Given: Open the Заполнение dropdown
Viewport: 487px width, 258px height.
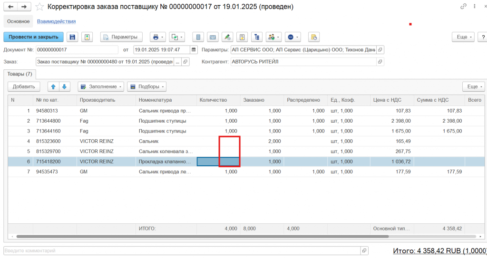Looking at the screenshot, I should (x=101, y=86).
